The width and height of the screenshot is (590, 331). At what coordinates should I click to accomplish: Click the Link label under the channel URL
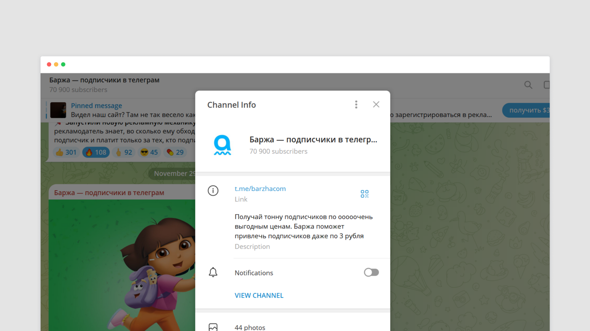pos(241,199)
